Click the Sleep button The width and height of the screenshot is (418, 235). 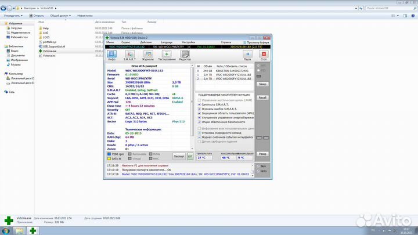[262, 84]
